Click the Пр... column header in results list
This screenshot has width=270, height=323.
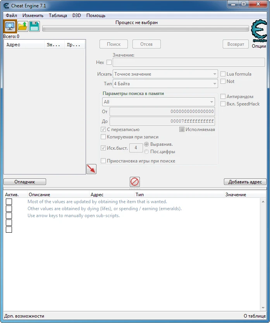(74, 45)
